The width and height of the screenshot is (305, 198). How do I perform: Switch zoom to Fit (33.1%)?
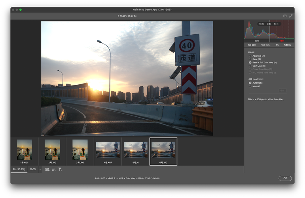pyautogui.click(x=19, y=169)
